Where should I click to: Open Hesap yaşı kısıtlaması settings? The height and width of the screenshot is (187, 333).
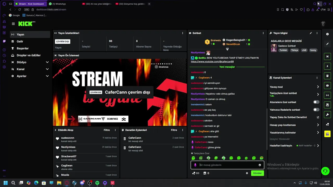(x=294, y=125)
